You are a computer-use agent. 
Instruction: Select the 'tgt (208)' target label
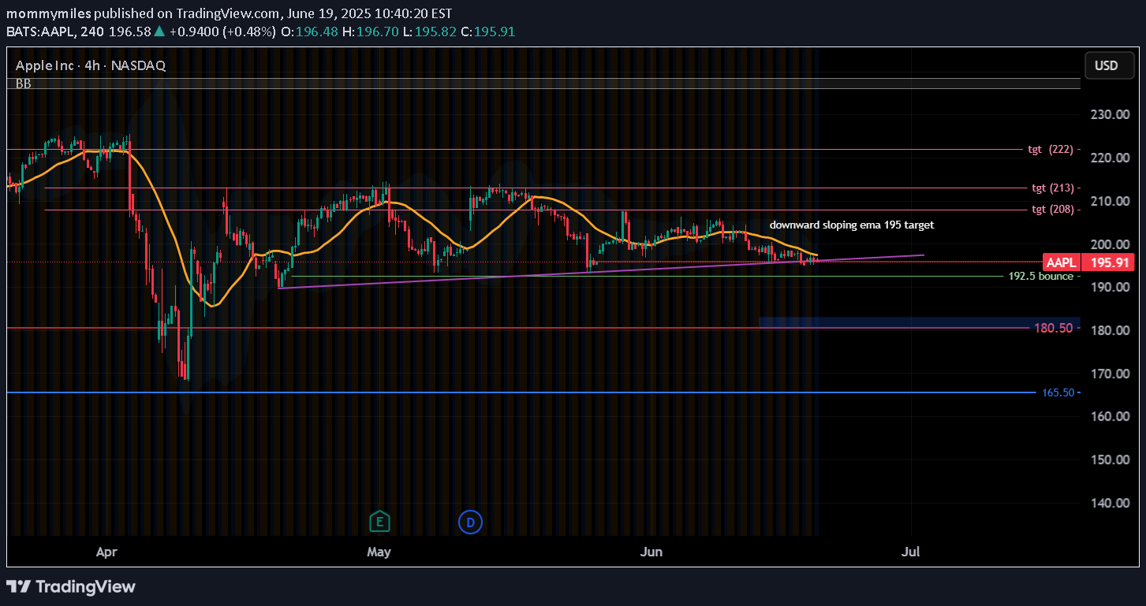pyautogui.click(x=1052, y=209)
